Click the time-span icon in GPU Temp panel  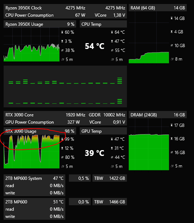pos(112,166)
